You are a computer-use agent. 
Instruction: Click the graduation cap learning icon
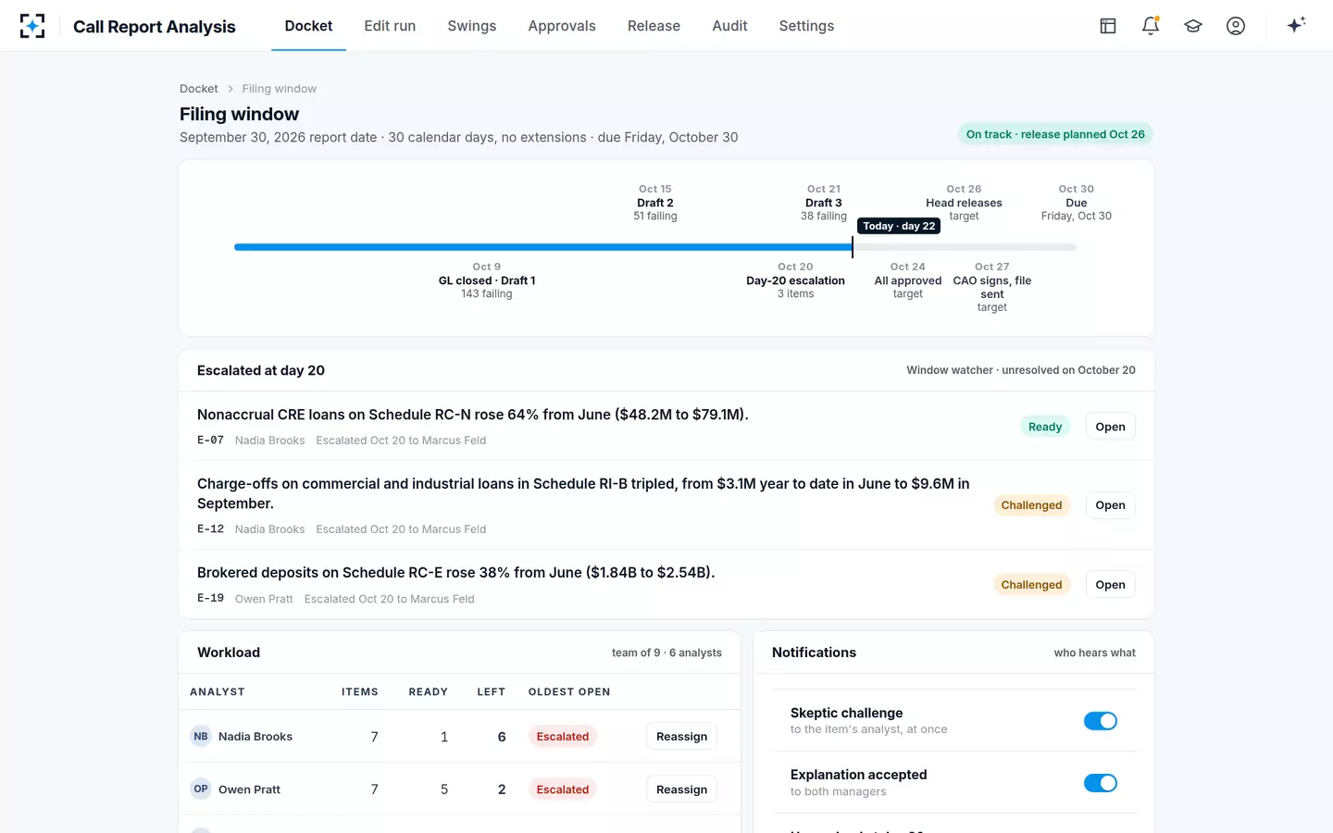click(x=1193, y=26)
